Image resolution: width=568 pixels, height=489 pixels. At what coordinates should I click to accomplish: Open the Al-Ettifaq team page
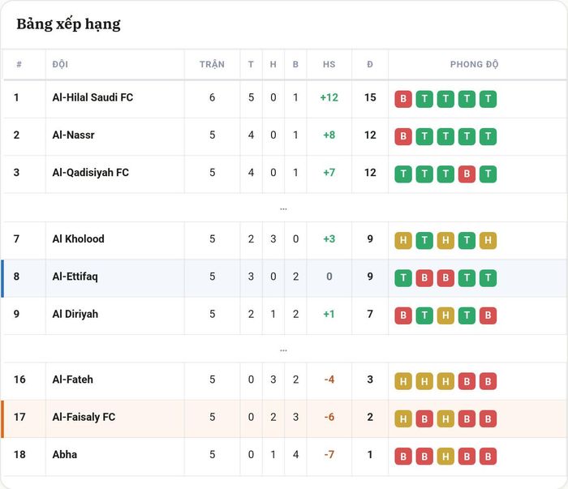coord(75,277)
